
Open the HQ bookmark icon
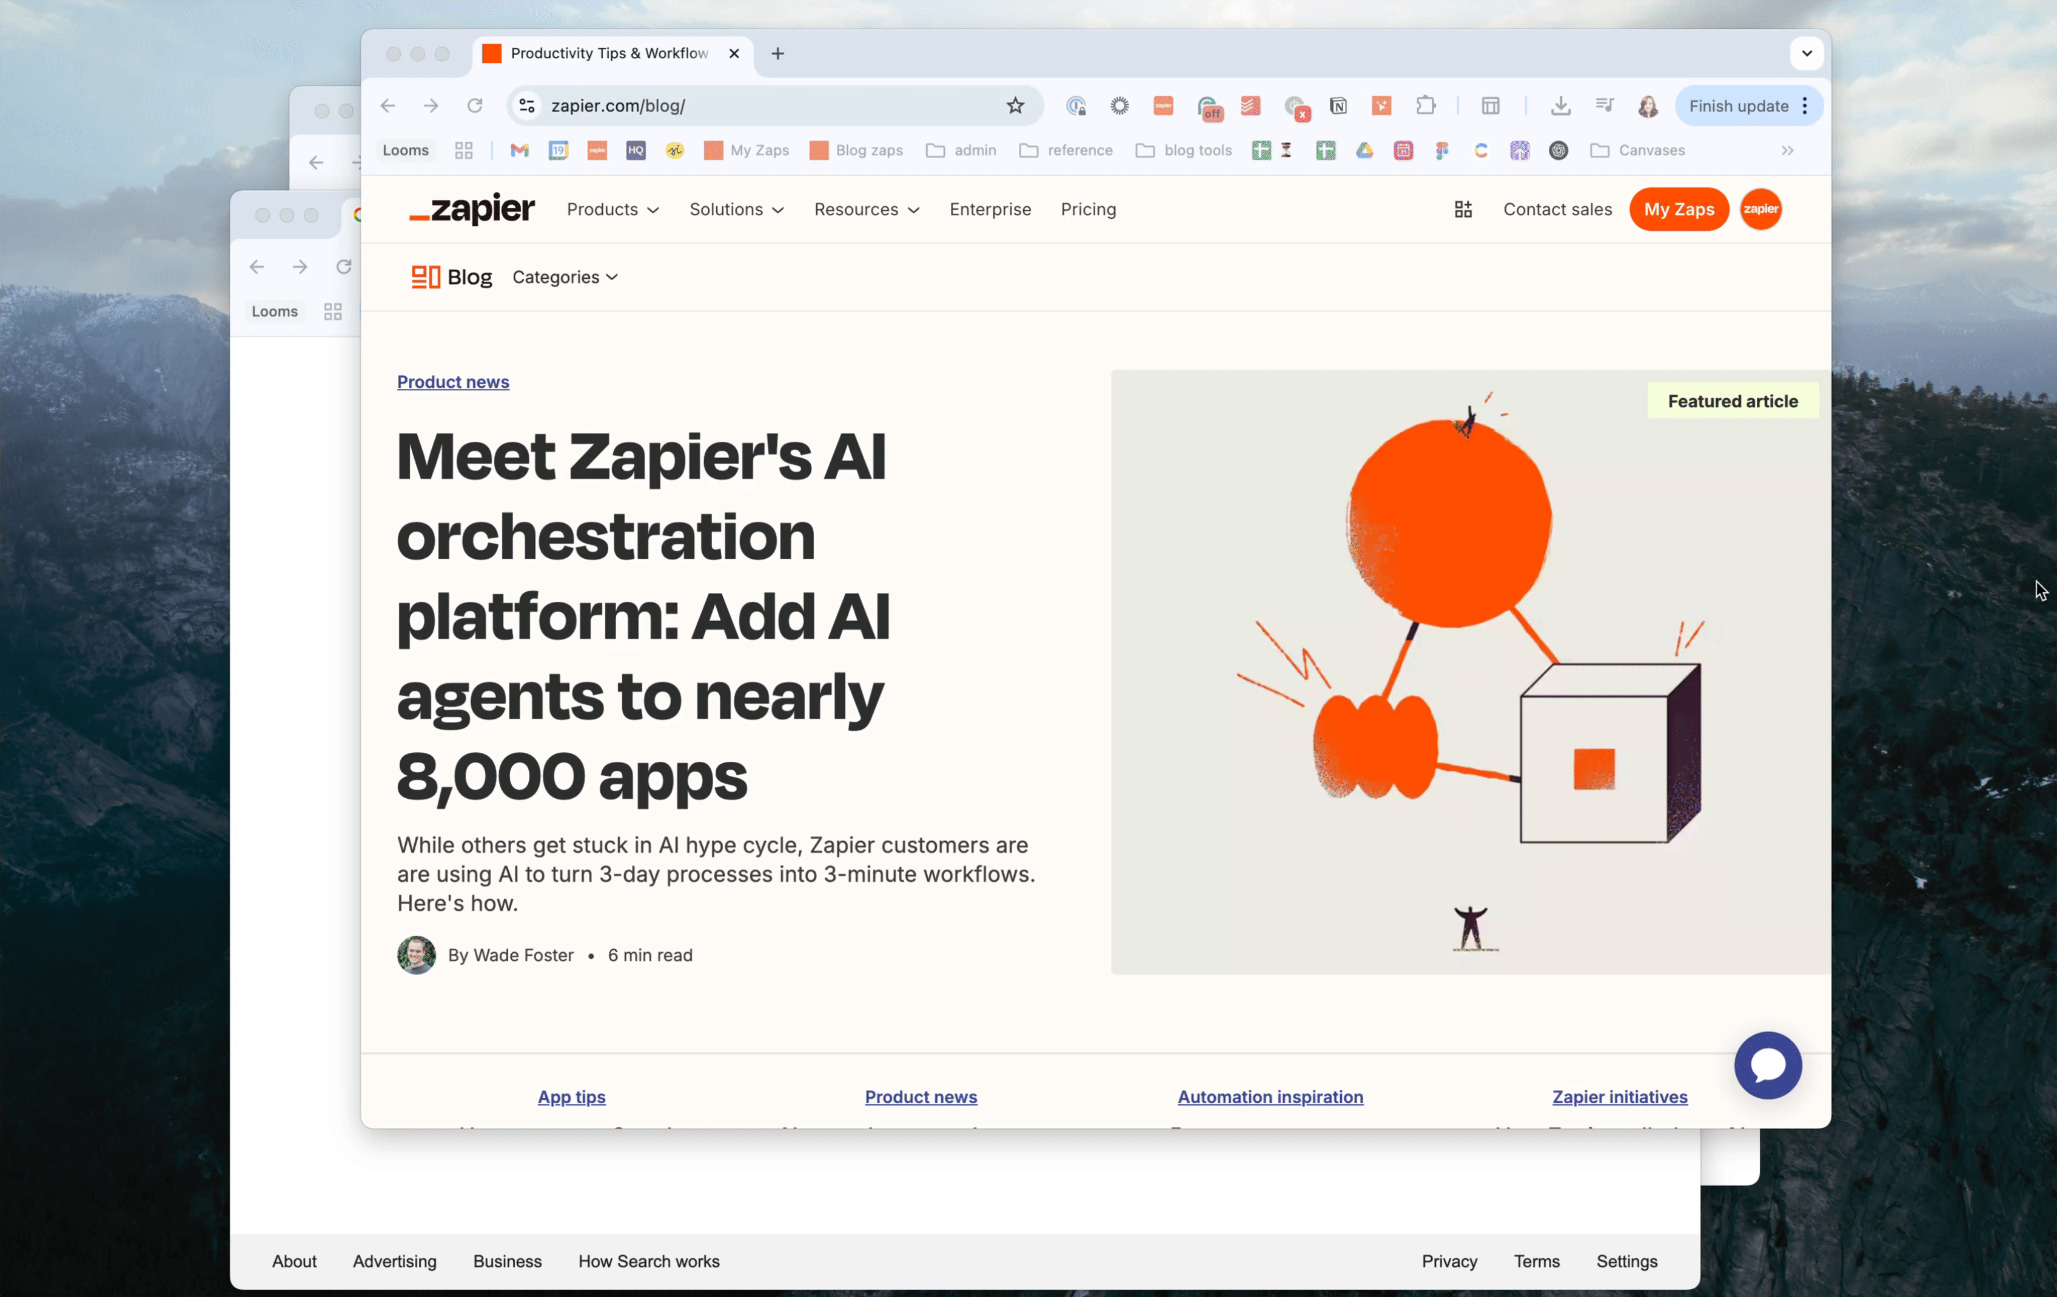pyautogui.click(x=636, y=150)
